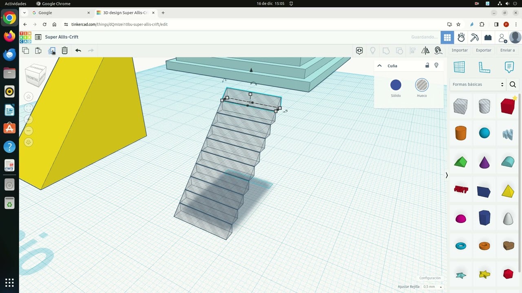Toggle the lock on Cuña shape

pos(427,65)
